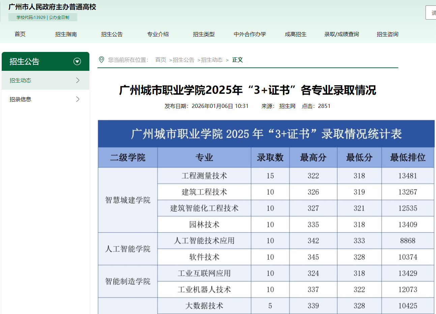Click the 正文 breadcrumb entry

(237, 60)
